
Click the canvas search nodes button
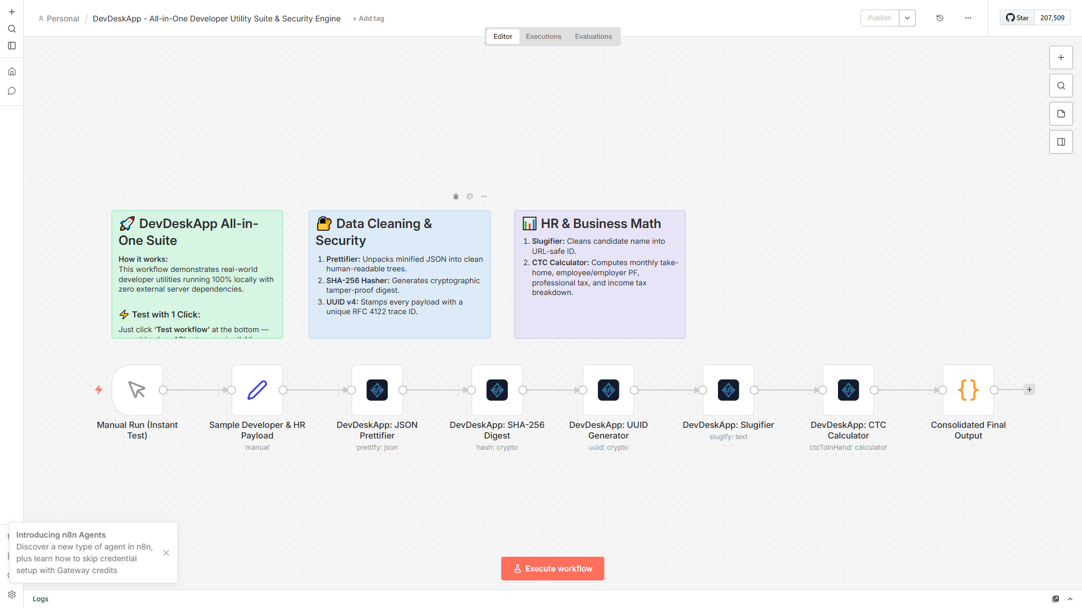click(x=1061, y=86)
